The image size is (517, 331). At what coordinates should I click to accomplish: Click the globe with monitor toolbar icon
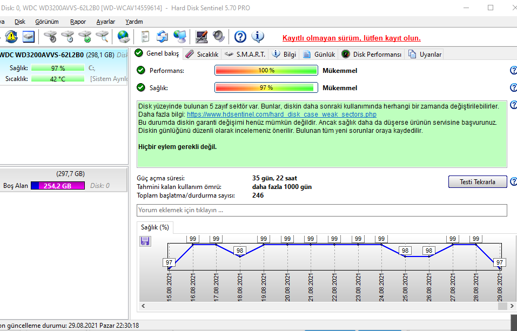tap(180, 36)
